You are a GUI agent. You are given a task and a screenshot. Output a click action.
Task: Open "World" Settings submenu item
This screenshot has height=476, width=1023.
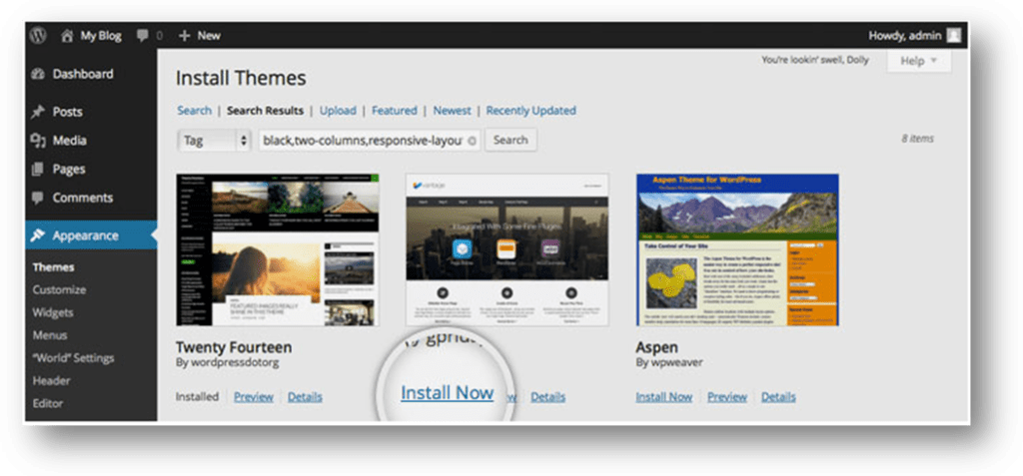[x=73, y=358]
